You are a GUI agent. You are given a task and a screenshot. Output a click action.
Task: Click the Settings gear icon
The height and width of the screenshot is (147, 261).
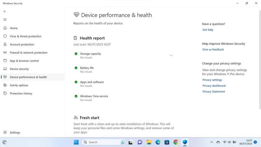click(5, 132)
